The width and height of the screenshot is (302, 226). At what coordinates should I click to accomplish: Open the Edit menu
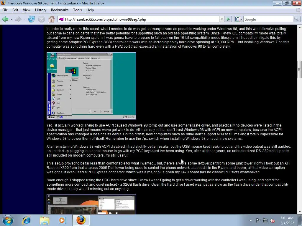[15, 10]
